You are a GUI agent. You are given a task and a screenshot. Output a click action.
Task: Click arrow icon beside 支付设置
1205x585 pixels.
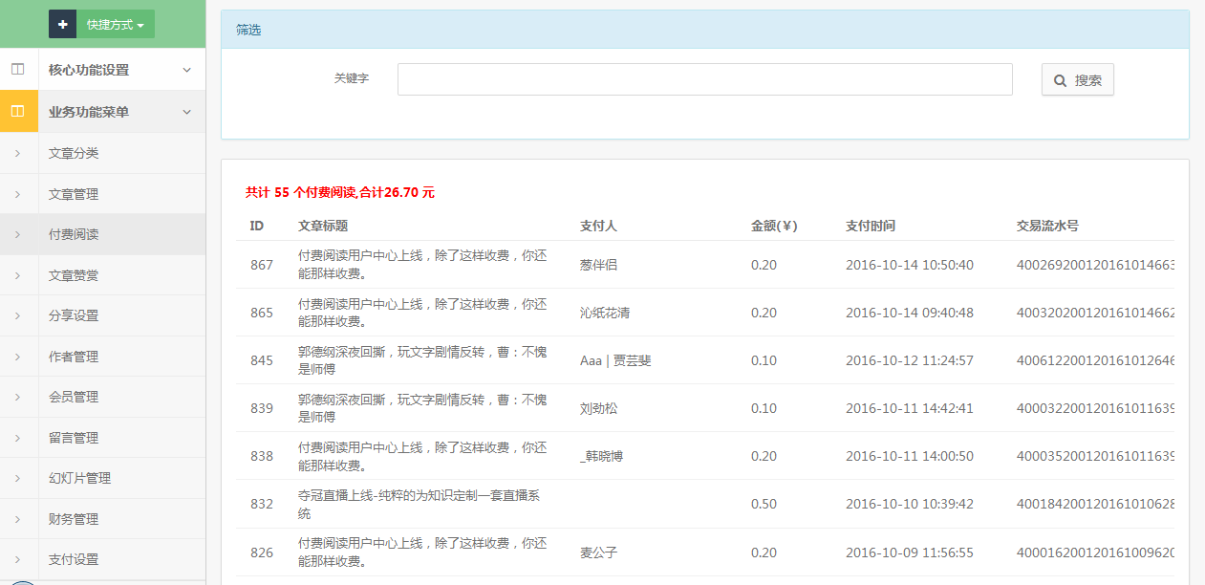(18, 559)
